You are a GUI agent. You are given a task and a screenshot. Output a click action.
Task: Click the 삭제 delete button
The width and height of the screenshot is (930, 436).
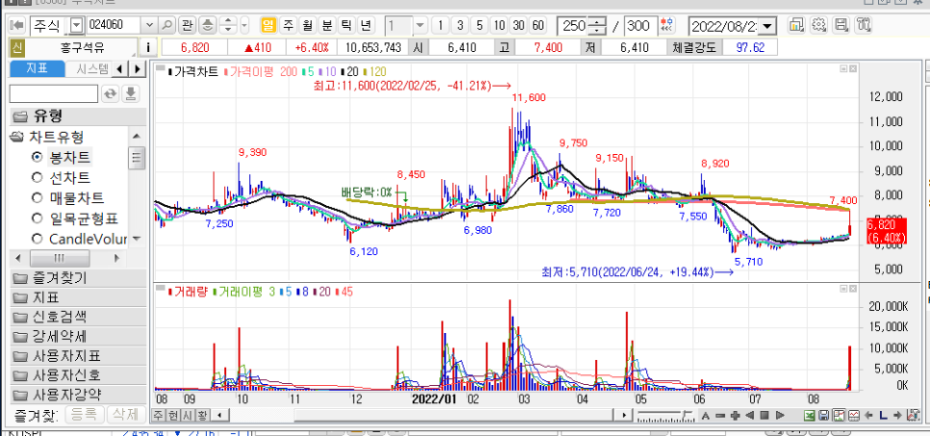click(x=126, y=414)
